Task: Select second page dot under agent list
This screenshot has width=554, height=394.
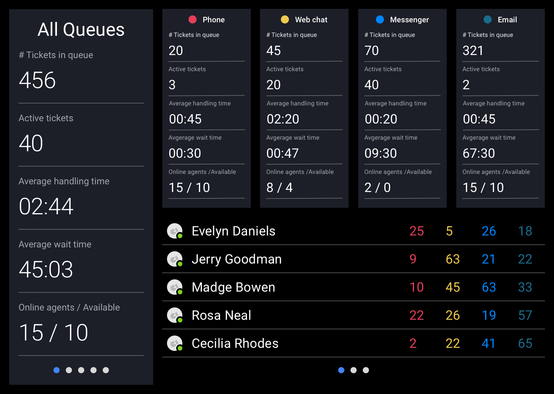Action: coord(354,370)
